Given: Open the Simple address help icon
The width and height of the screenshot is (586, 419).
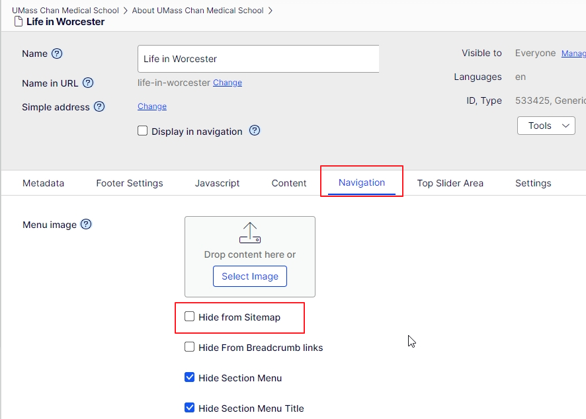Looking at the screenshot, I should 99,106.
